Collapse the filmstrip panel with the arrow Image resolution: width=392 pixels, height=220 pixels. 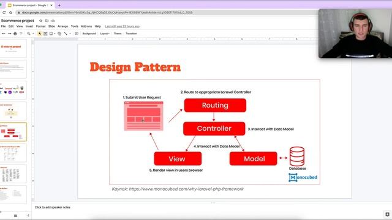pos(28,216)
